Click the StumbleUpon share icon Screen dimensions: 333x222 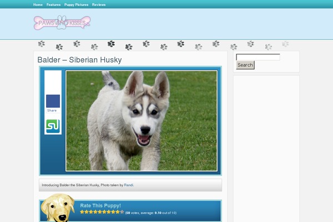tap(53, 126)
